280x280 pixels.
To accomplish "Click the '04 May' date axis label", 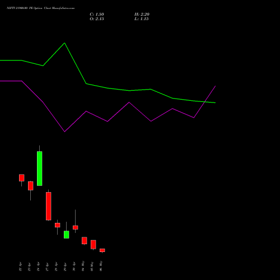I will point(83,266).
